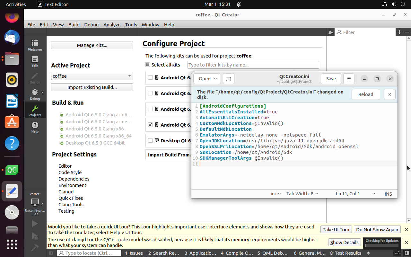Click the Manage Kits... button
Screen dimensions: 411x257
coord(92,45)
